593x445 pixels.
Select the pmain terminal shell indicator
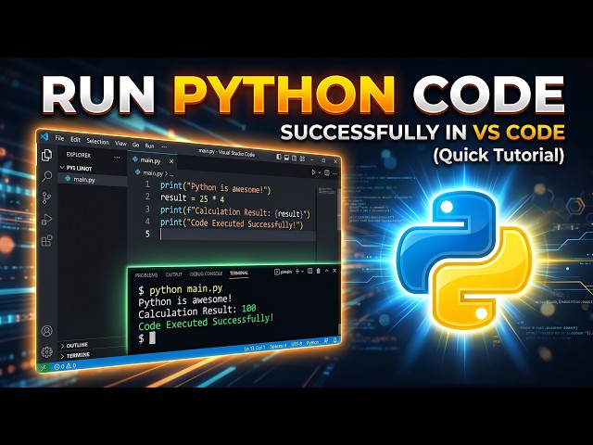(x=283, y=272)
